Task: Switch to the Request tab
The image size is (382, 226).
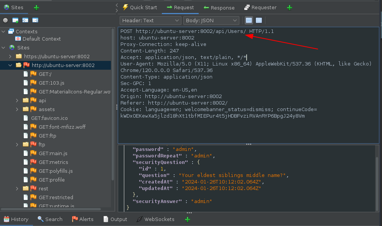Action: coord(180,8)
